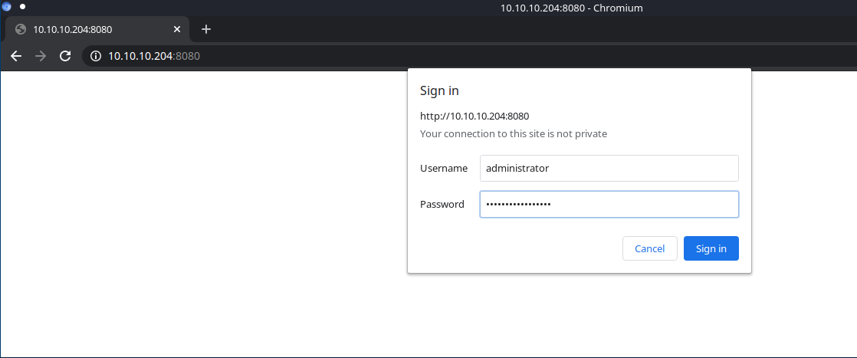Click the Sign in dialog heading
This screenshot has height=358, width=857.
tap(440, 91)
